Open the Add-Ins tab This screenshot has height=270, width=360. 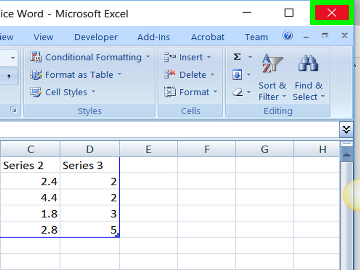153,37
